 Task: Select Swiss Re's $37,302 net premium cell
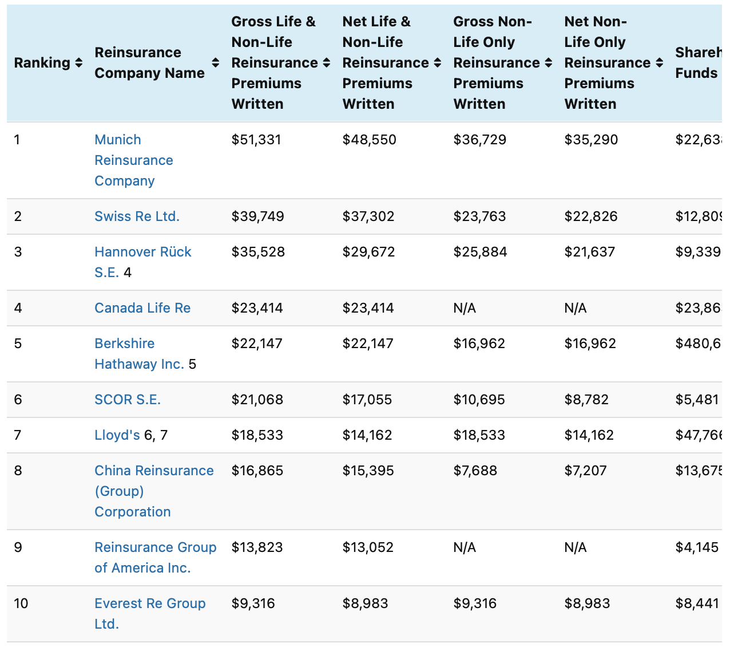pyautogui.click(x=368, y=216)
